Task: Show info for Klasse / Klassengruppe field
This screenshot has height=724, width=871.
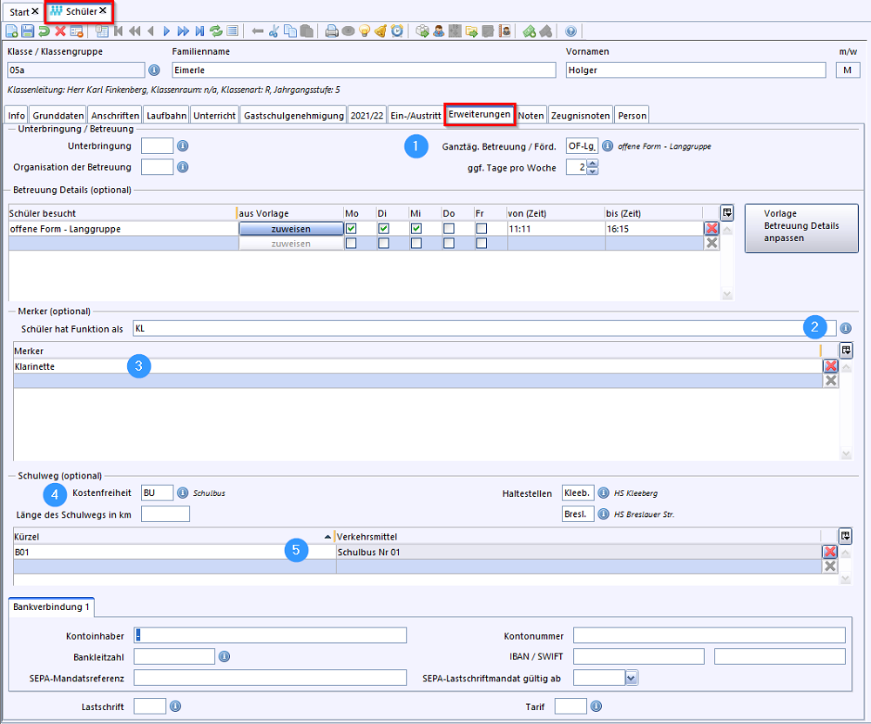Action: tap(154, 70)
